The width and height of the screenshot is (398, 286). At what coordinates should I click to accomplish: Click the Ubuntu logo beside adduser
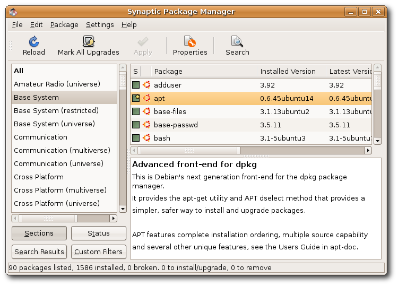146,85
